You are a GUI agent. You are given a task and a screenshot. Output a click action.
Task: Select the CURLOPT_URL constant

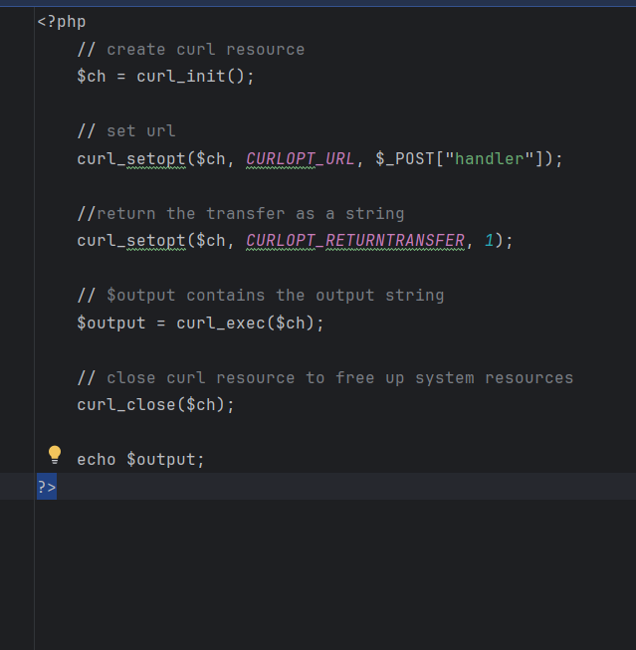(x=300, y=158)
